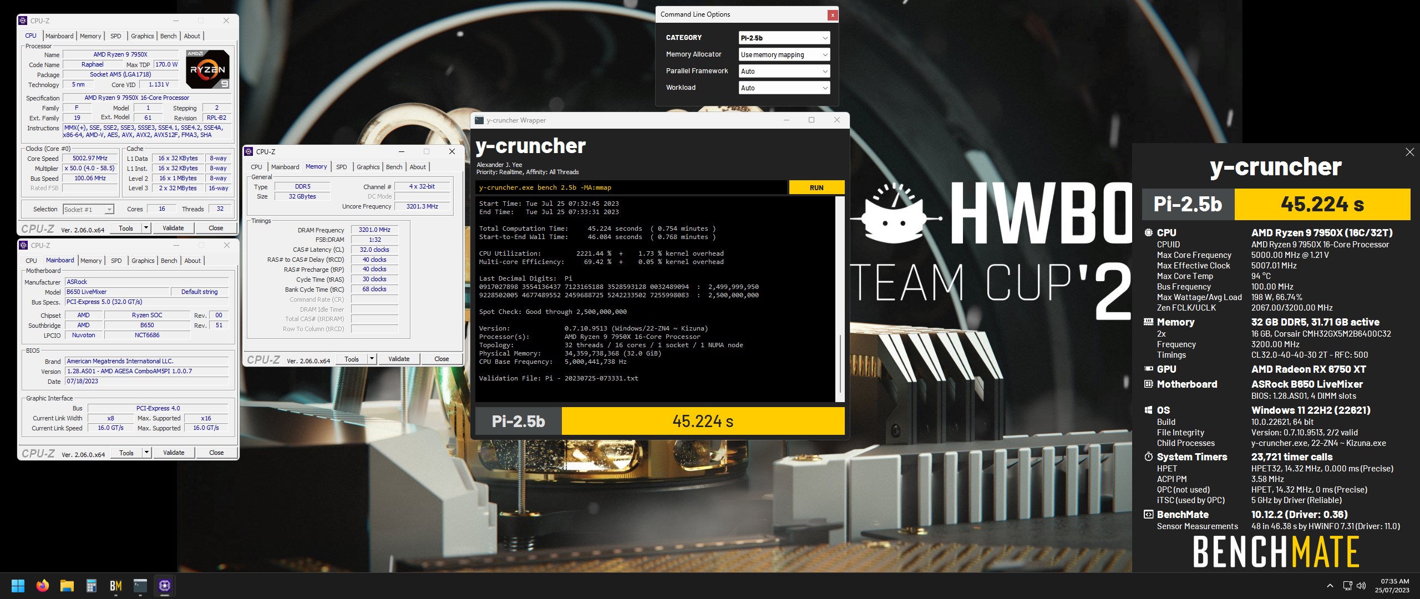Viewport: 1420px width, 599px height.
Task: Click BIOS Version 1.28.AS01 field
Action: coord(147,371)
